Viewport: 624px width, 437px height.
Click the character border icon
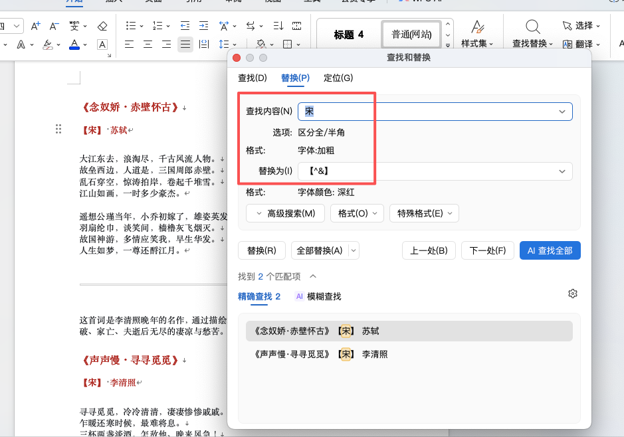click(102, 44)
